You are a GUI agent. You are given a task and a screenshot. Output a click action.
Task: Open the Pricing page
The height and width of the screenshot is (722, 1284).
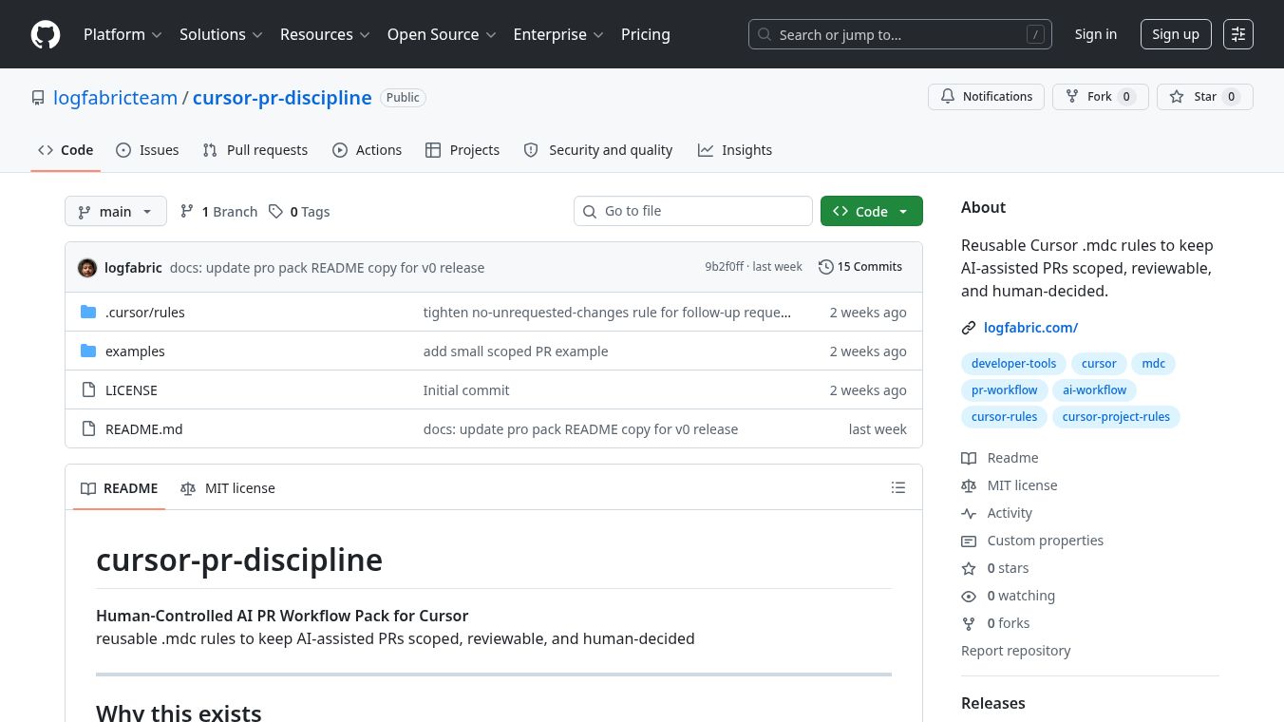tap(646, 34)
